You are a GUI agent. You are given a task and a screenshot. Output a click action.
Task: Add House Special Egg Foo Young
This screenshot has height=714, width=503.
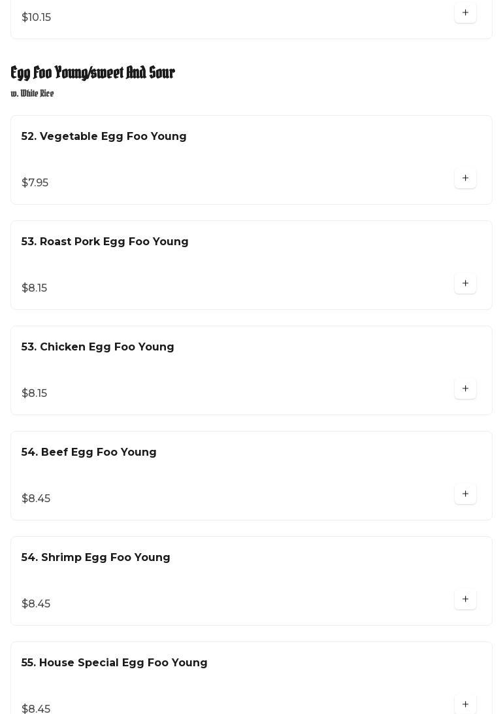[x=465, y=704]
